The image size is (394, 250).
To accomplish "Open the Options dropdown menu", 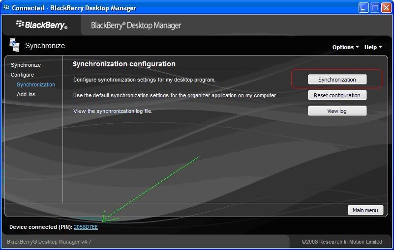I will (x=345, y=47).
